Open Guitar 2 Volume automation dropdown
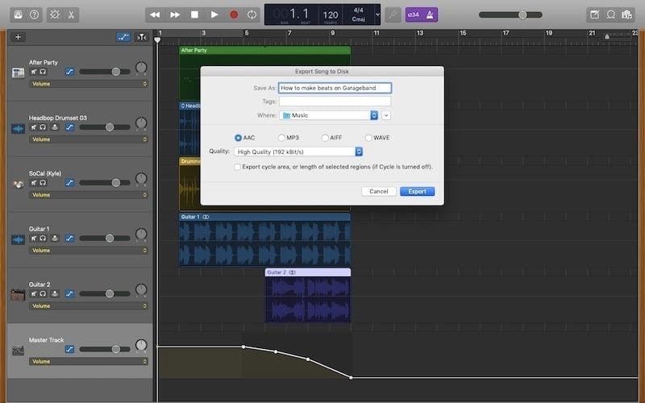Screen dimensions: 645x403 (88, 306)
